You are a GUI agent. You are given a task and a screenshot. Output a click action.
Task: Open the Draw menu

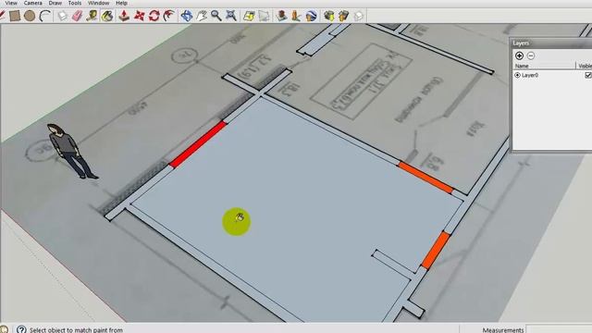55,3
